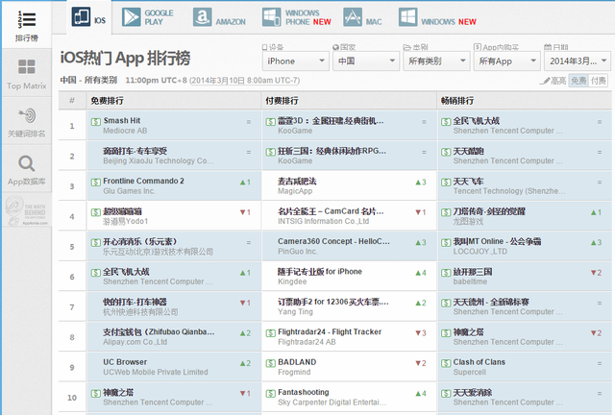
Task: Click the Windows Phone store icon
Action: click(271, 17)
